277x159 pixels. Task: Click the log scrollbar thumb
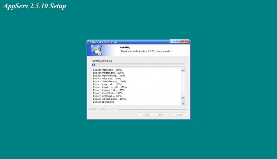coord(183,98)
